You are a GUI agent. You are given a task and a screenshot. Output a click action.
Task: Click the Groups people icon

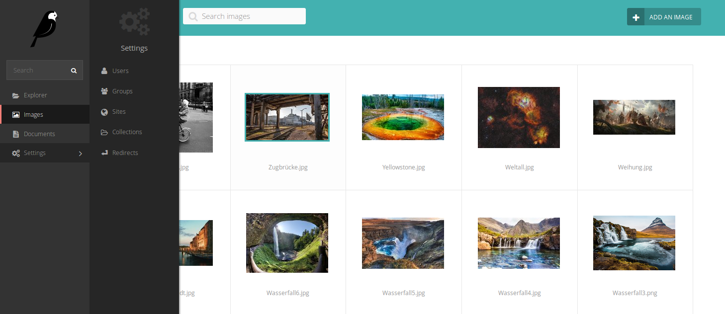click(x=104, y=91)
